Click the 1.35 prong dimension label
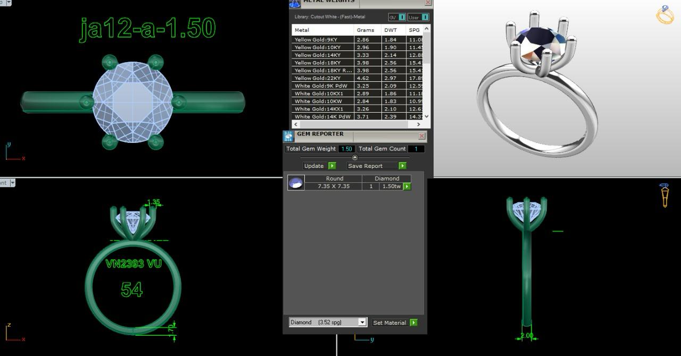681x356 pixels. click(x=153, y=202)
